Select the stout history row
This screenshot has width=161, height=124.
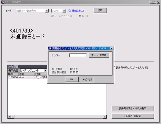point(27,77)
